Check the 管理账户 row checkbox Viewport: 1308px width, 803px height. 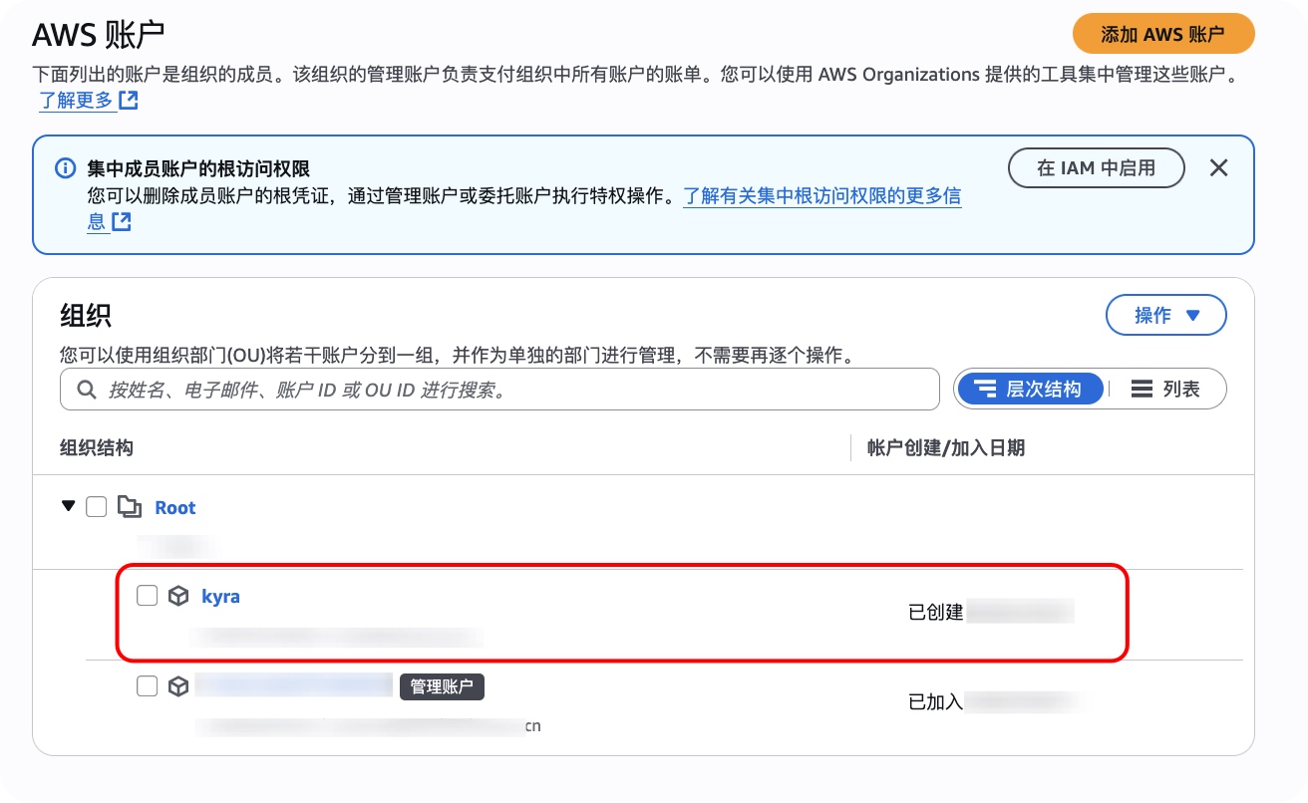pyautogui.click(x=147, y=685)
